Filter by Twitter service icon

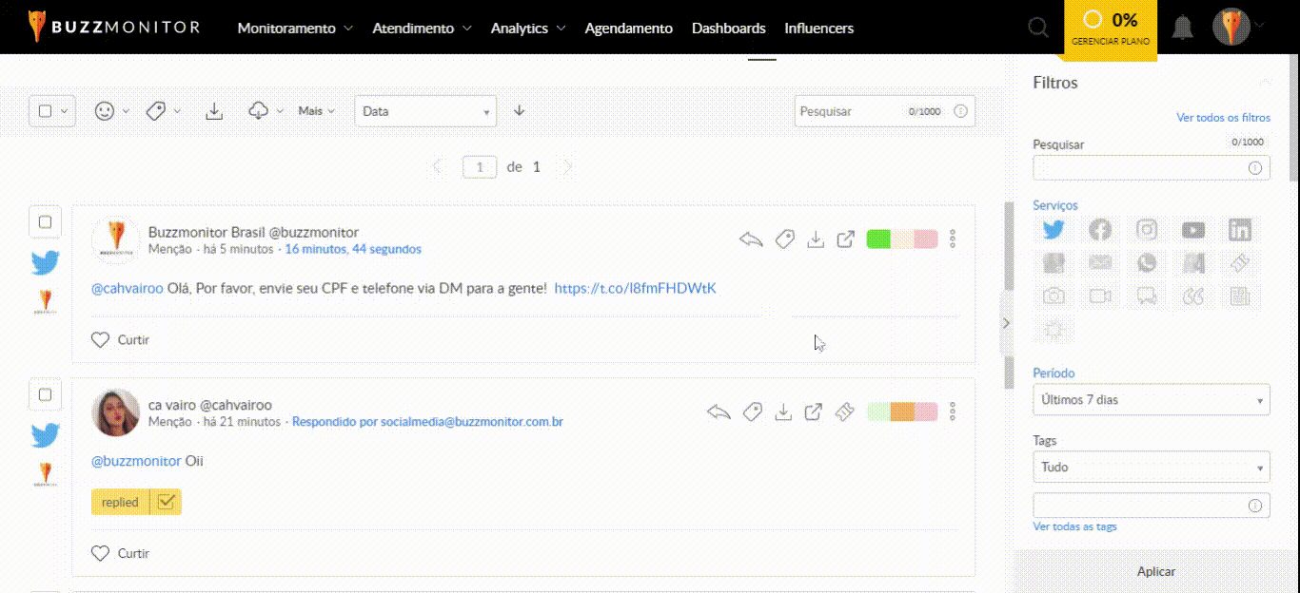[x=1053, y=230]
